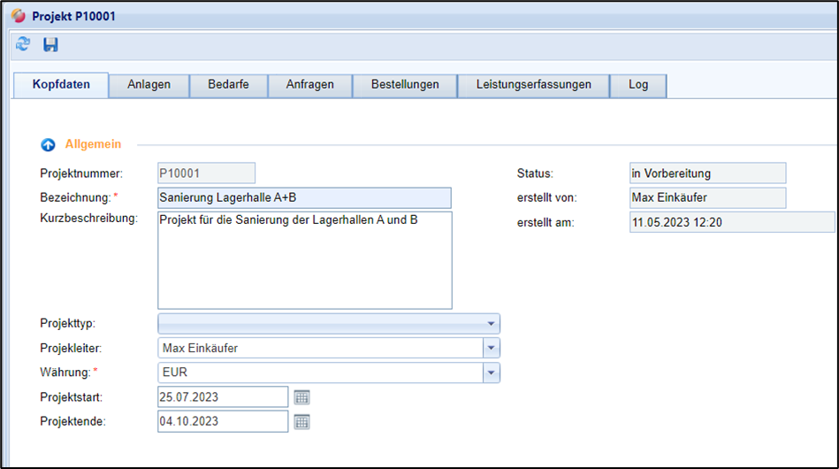
Task: Click into the Bezeichnung text field
Action: 304,197
